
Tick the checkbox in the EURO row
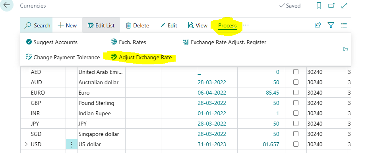[296, 93]
